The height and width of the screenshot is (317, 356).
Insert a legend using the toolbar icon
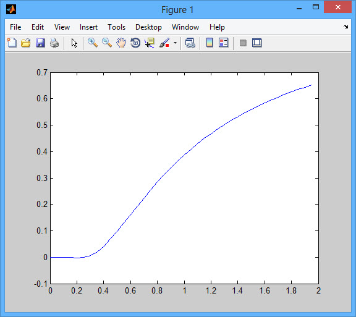pyautogui.click(x=223, y=43)
